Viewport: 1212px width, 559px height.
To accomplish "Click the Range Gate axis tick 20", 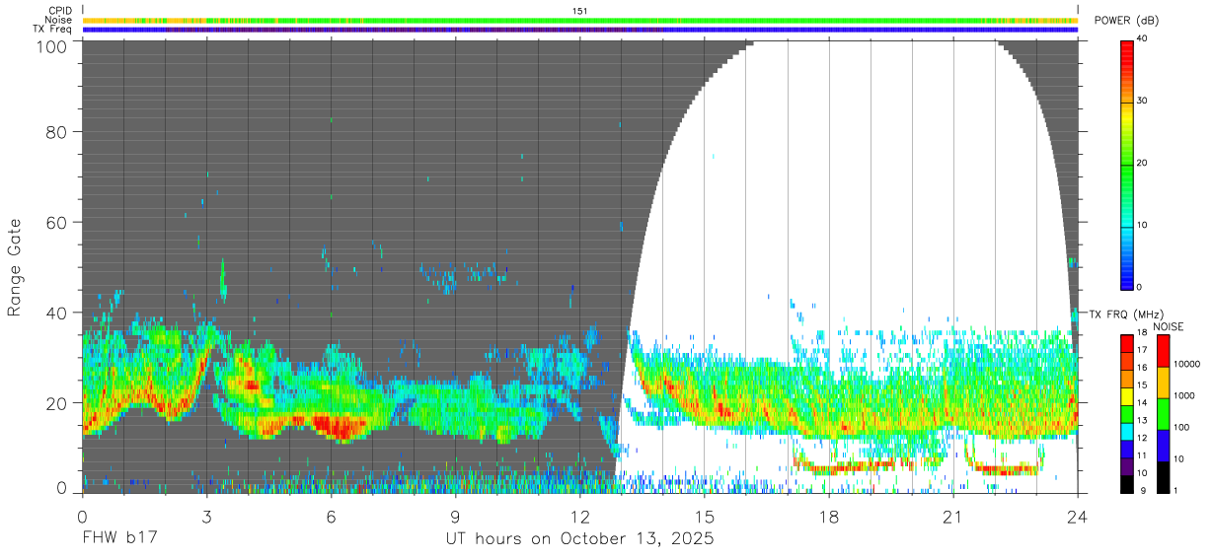I will click(x=57, y=403).
